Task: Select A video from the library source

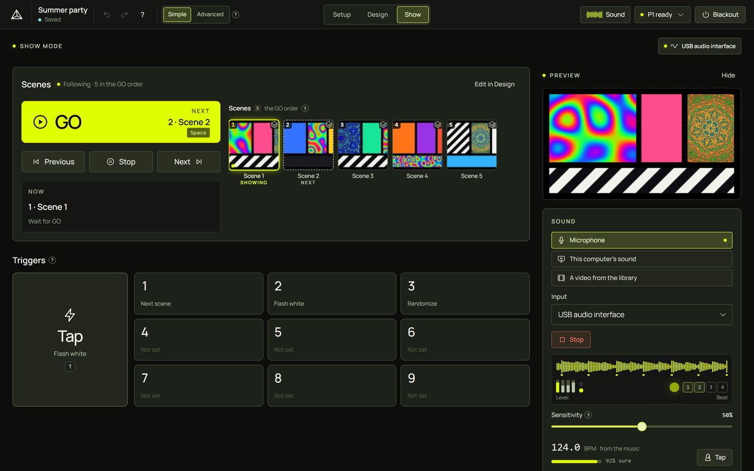Action: click(x=641, y=278)
